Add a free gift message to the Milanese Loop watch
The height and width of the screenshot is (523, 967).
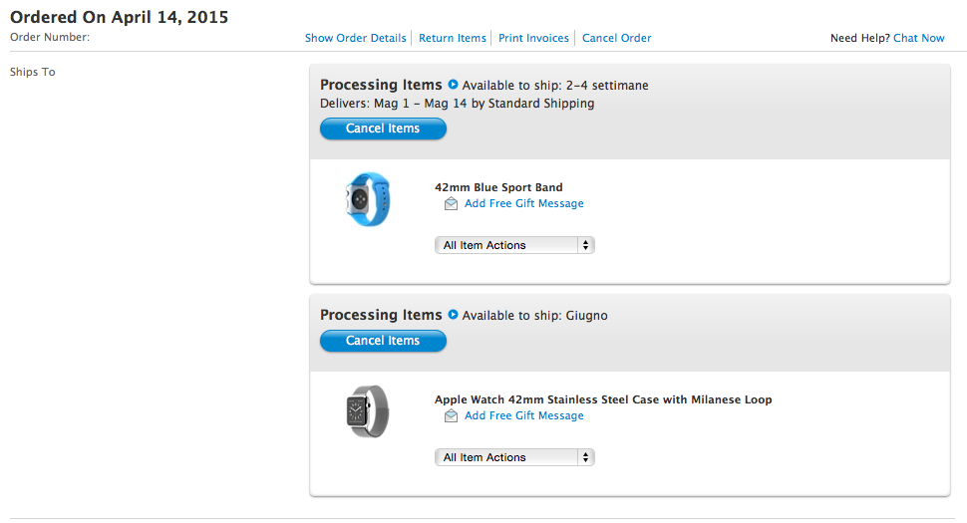coord(523,415)
